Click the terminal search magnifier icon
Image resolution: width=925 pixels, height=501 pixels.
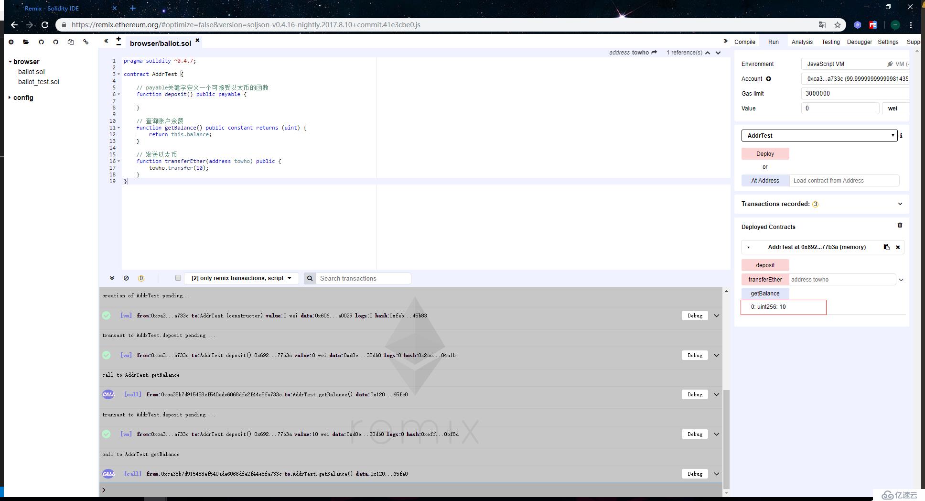click(310, 278)
